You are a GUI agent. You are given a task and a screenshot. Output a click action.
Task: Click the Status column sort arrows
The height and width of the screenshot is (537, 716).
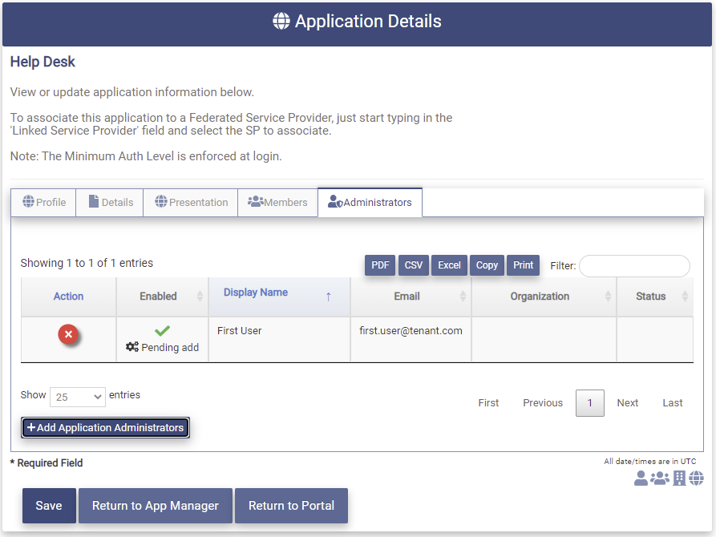[x=685, y=297]
